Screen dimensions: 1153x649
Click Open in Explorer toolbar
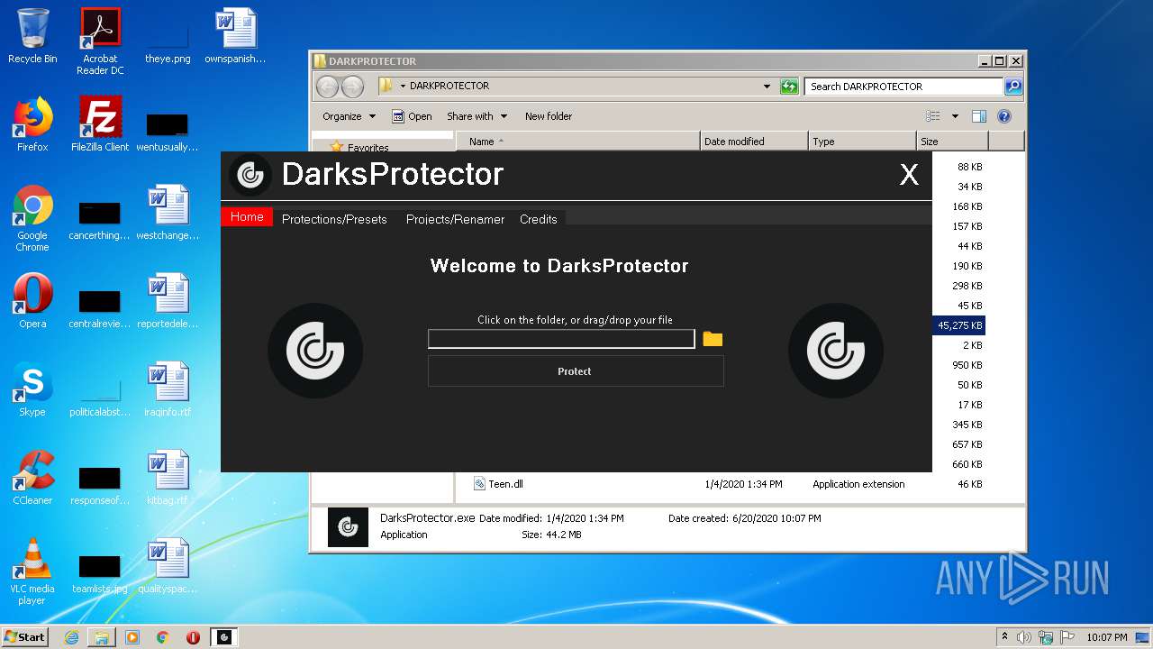coord(413,116)
